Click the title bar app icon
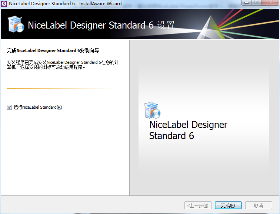This screenshot has width=280, height=214. click(x=4, y=4)
